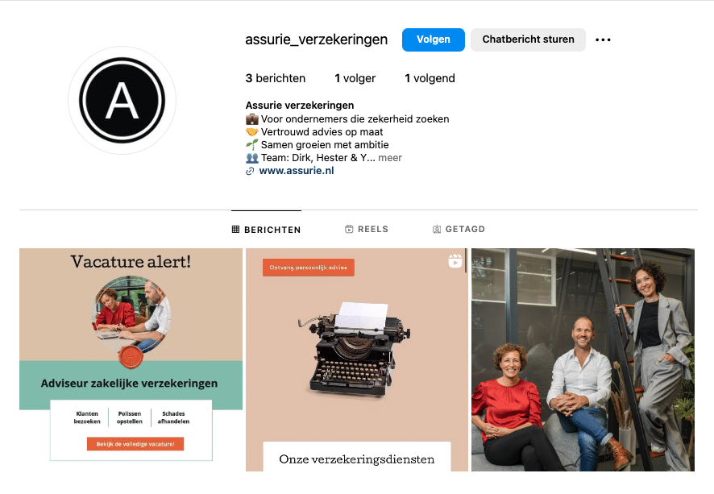This screenshot has width=714, height=494.
Task: Switch to the Reels tab
Action: 367,229
